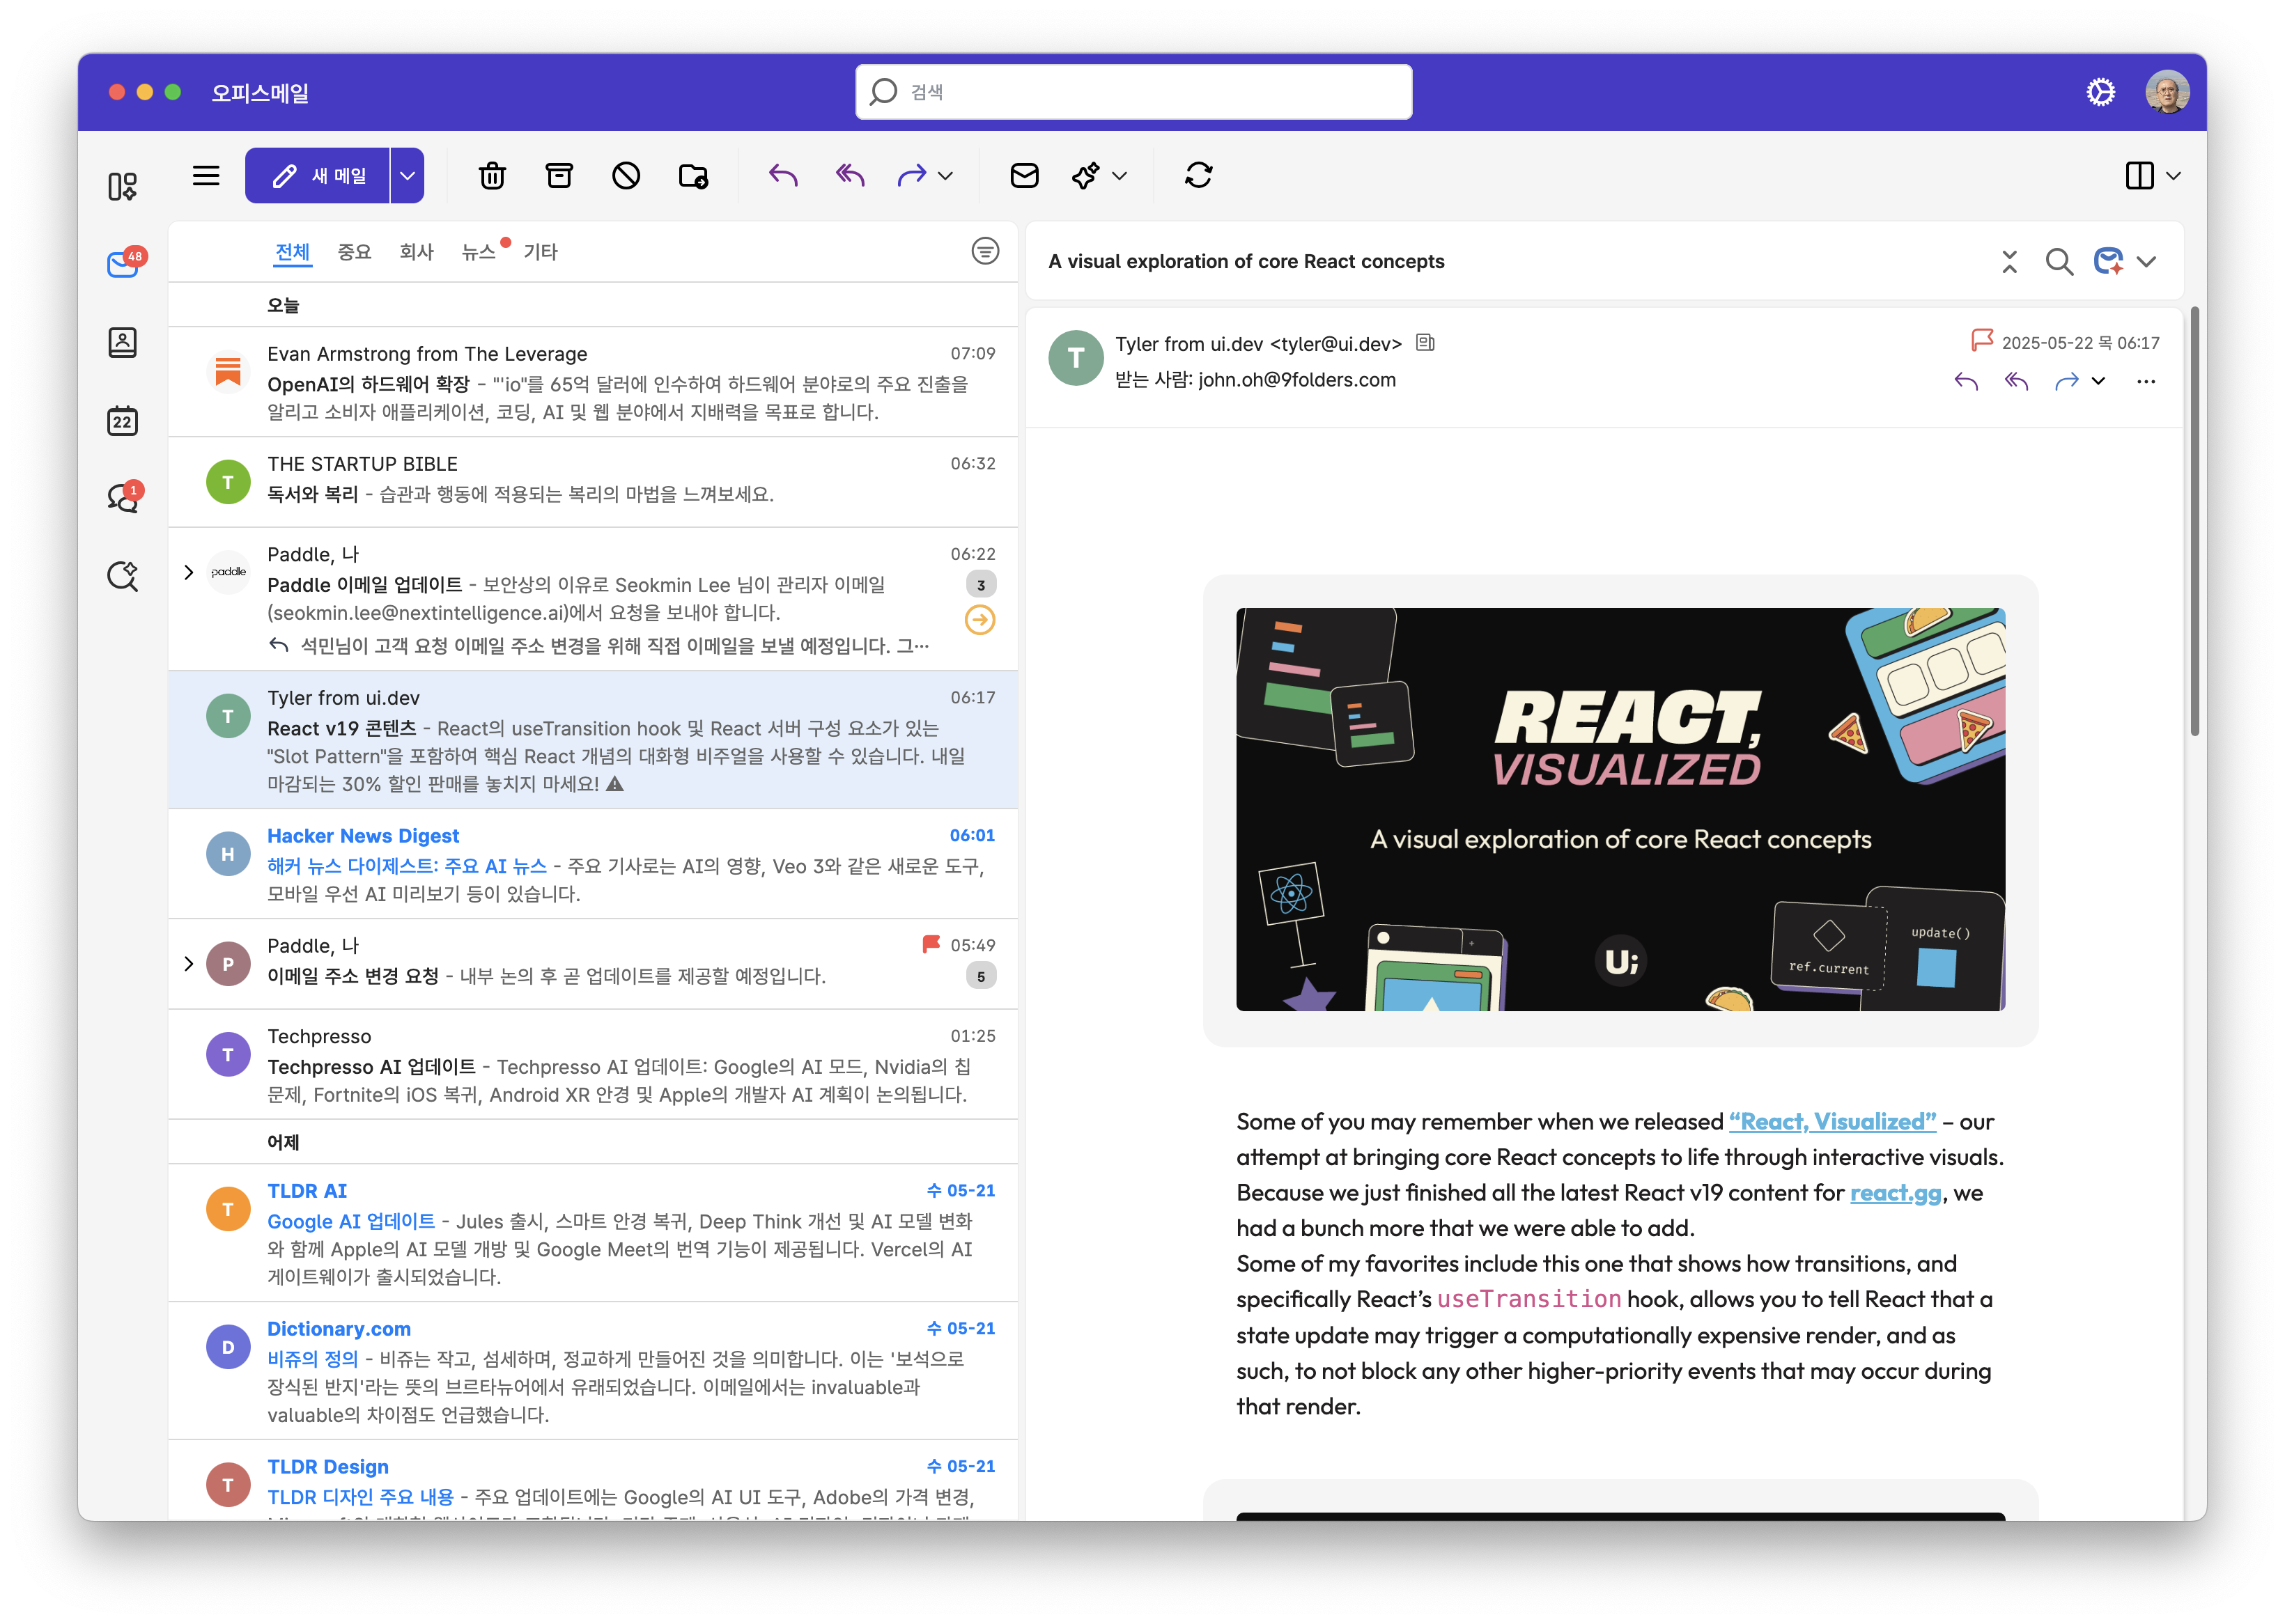Screen dimensions: 2285x1624
Task: Open the AI search sidebar icon
Action: click(122, 576)
